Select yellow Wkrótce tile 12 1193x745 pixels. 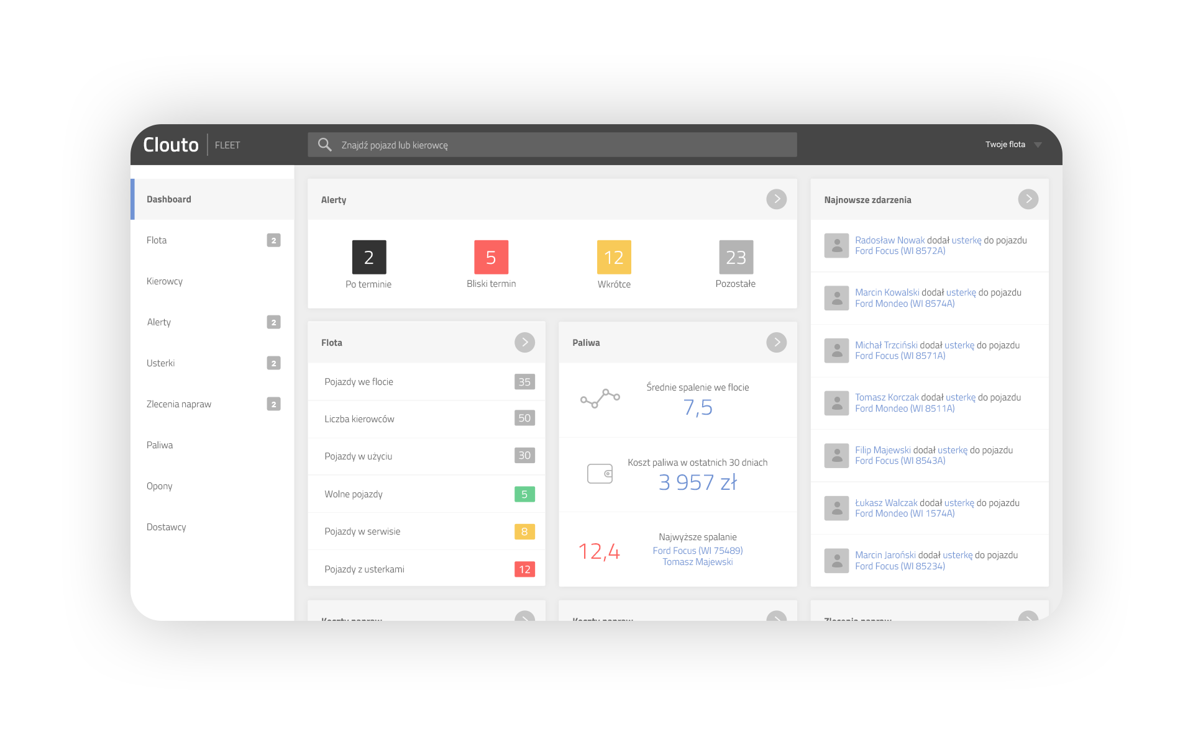pos(613,257)
